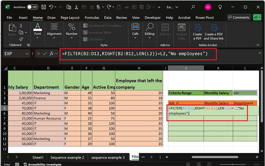Click the Format Painter brush icon

tap(21, 39)
